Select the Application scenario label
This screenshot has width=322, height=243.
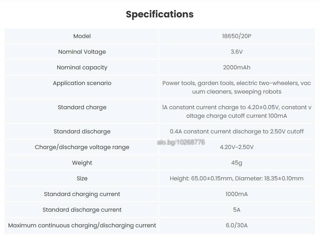pos(82,83)
